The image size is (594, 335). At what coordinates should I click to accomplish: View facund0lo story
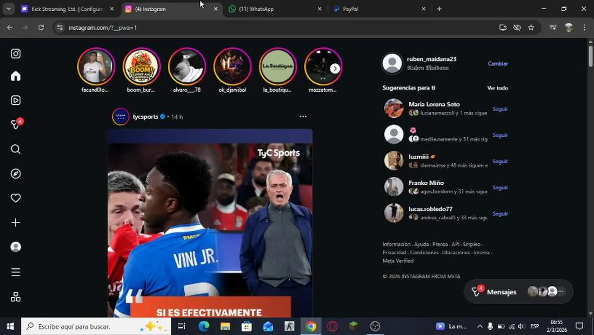pyautogui.click(x=96, y=67)
